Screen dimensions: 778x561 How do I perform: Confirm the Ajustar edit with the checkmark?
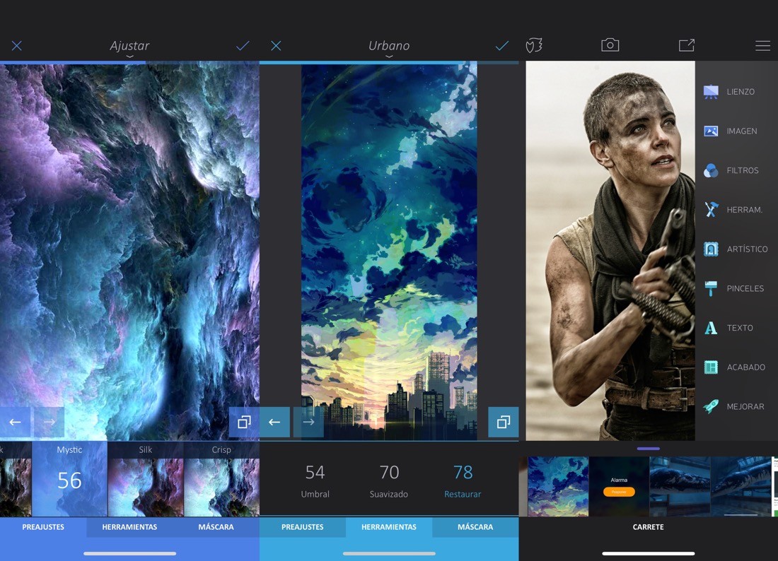point(243,46)
